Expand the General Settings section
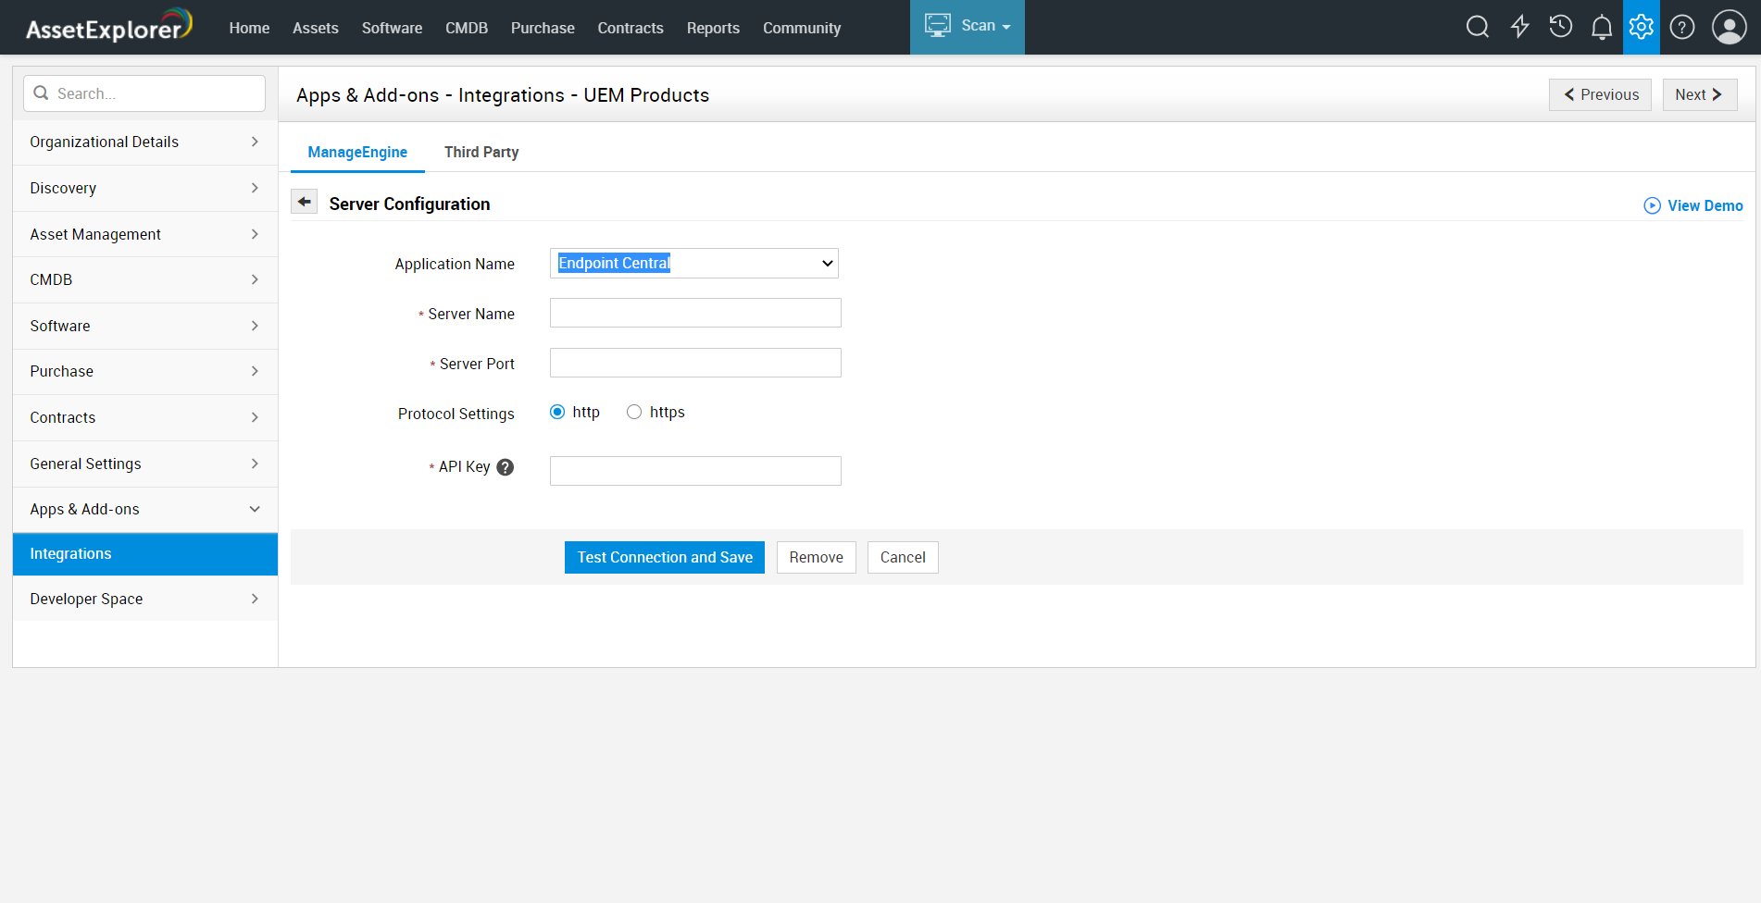The image size is (1761, 903). [x=145, y=464]
